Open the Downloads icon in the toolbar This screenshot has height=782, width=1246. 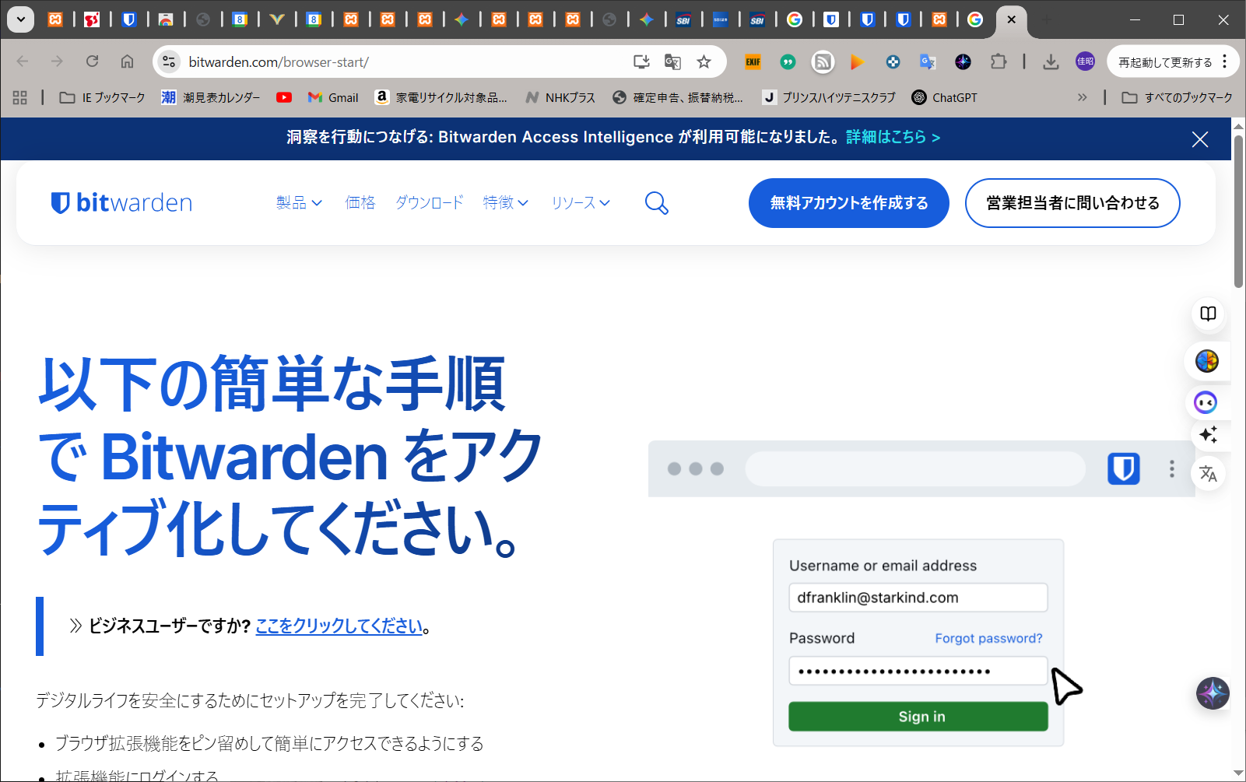[x=1051, y=62]
